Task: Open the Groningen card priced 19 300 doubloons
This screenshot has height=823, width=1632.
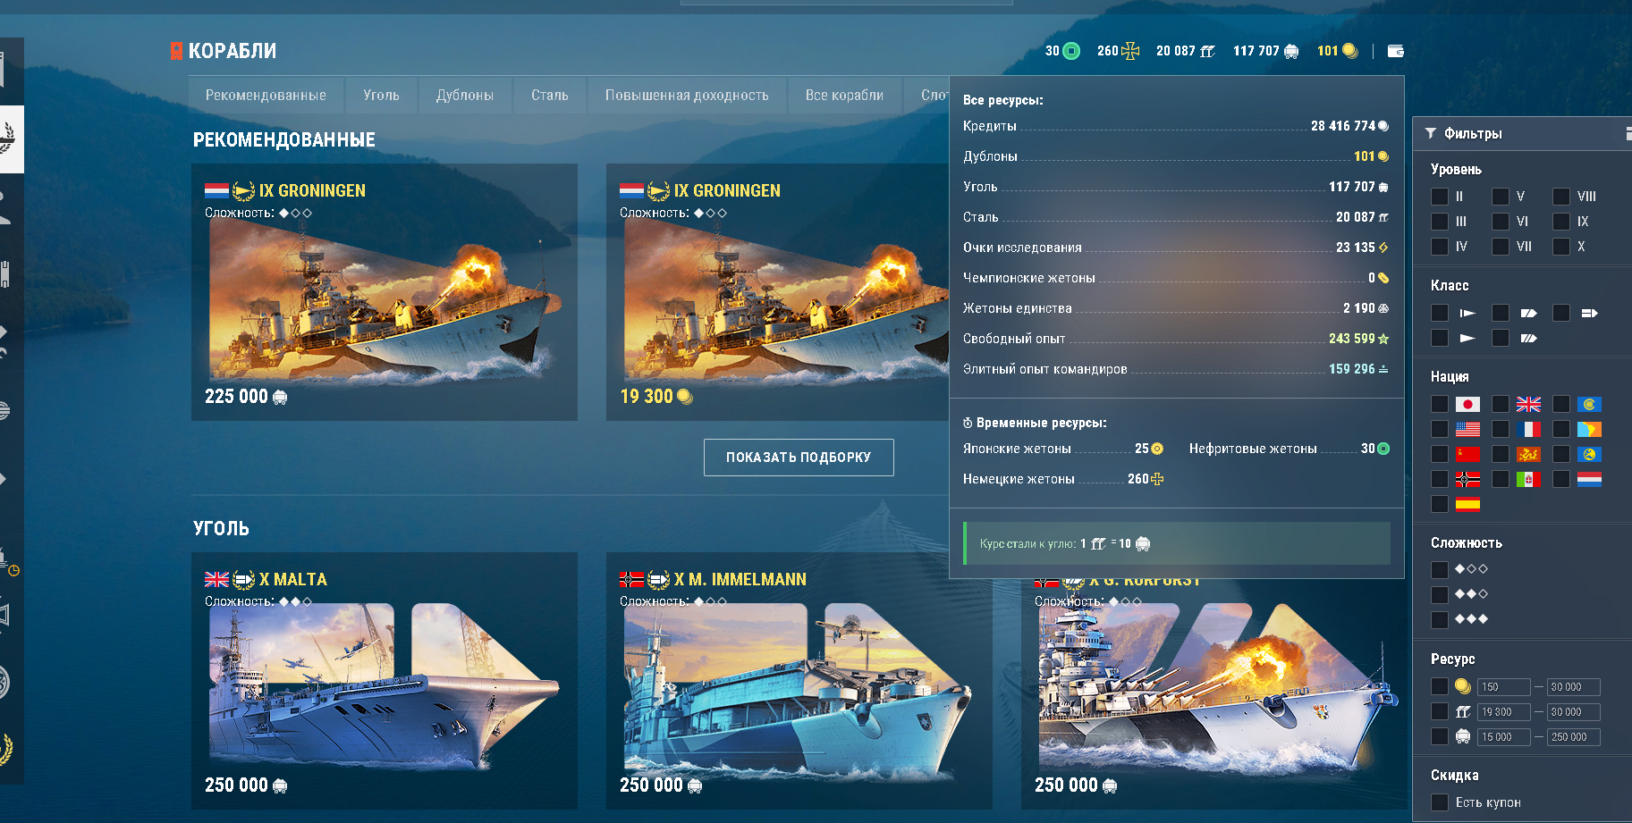Action: tap(778, 292)
